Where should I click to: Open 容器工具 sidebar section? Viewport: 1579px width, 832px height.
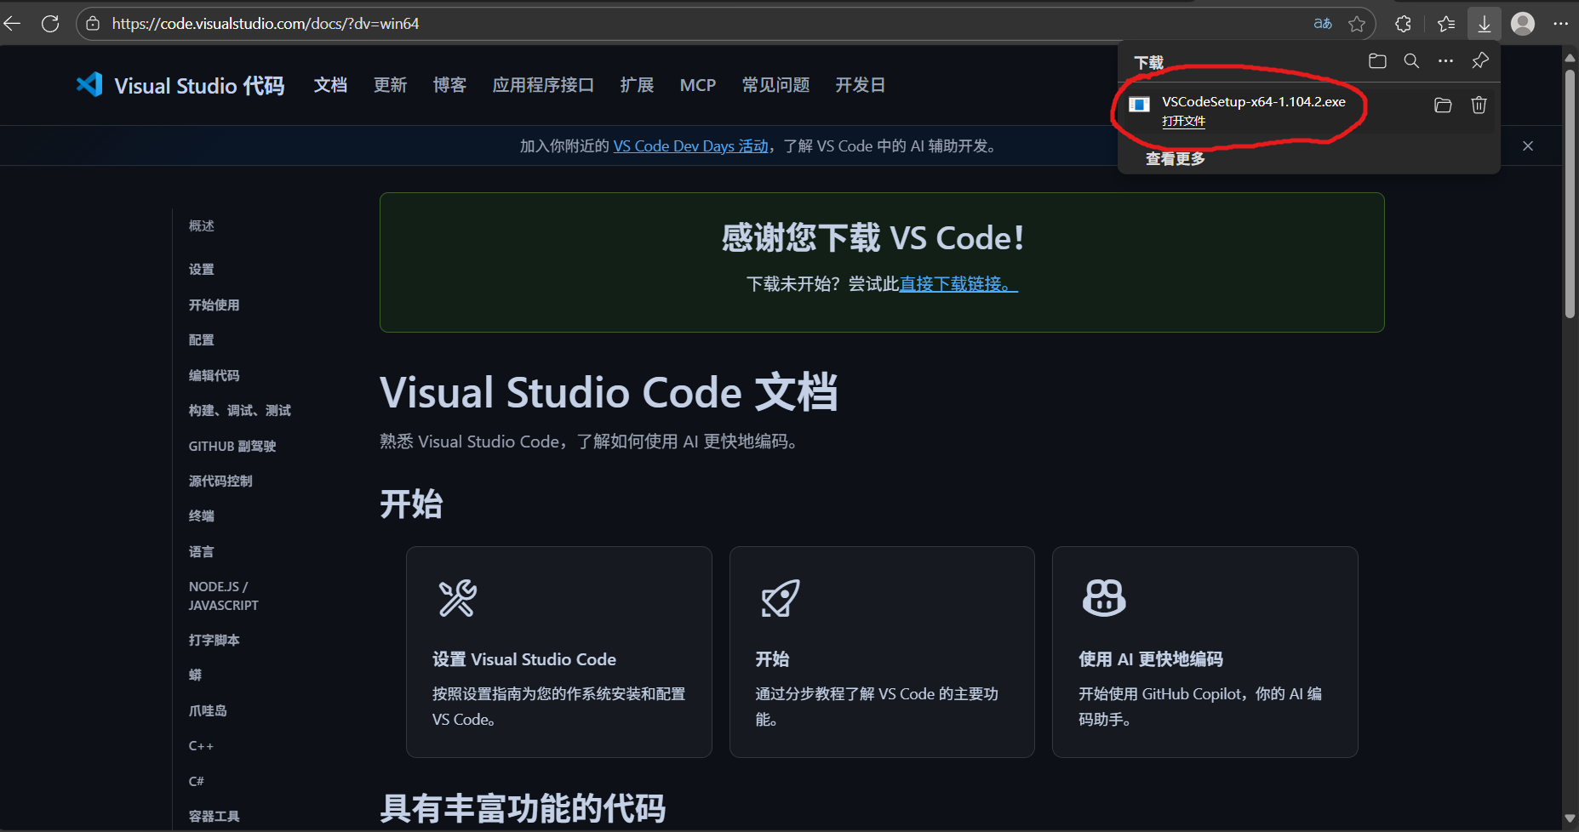click(215, 817)
